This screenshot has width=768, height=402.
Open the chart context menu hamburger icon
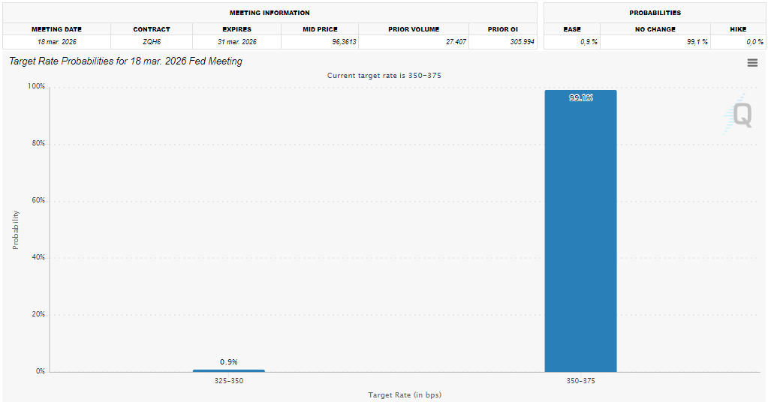[x=752, y=63]
